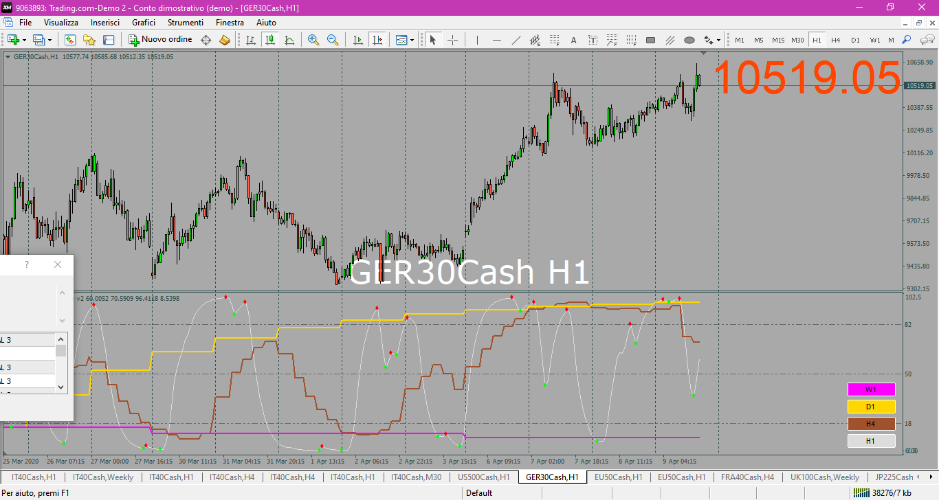The width and height of the screenshot is (939, 500).
Task: Switch to the IT40Cash,Weekly chart tab
Action: tap(103, 477)
